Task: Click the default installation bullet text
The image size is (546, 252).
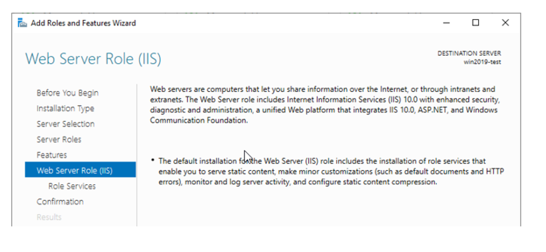Action: (x=332, y=172)
